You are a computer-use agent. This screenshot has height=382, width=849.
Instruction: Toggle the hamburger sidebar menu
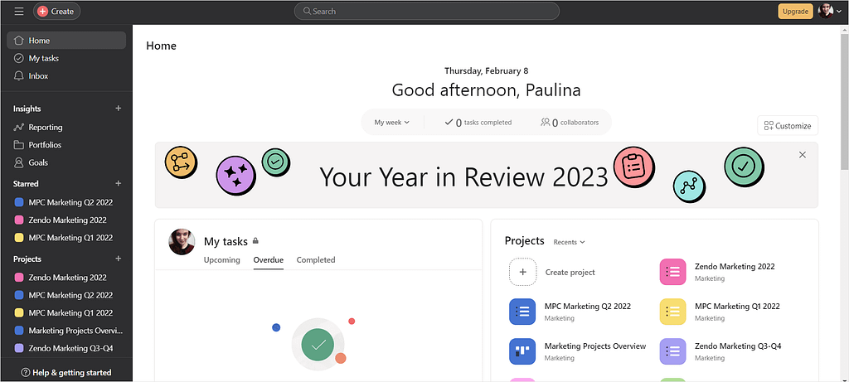pyautogui.click(x=19, y=12)
